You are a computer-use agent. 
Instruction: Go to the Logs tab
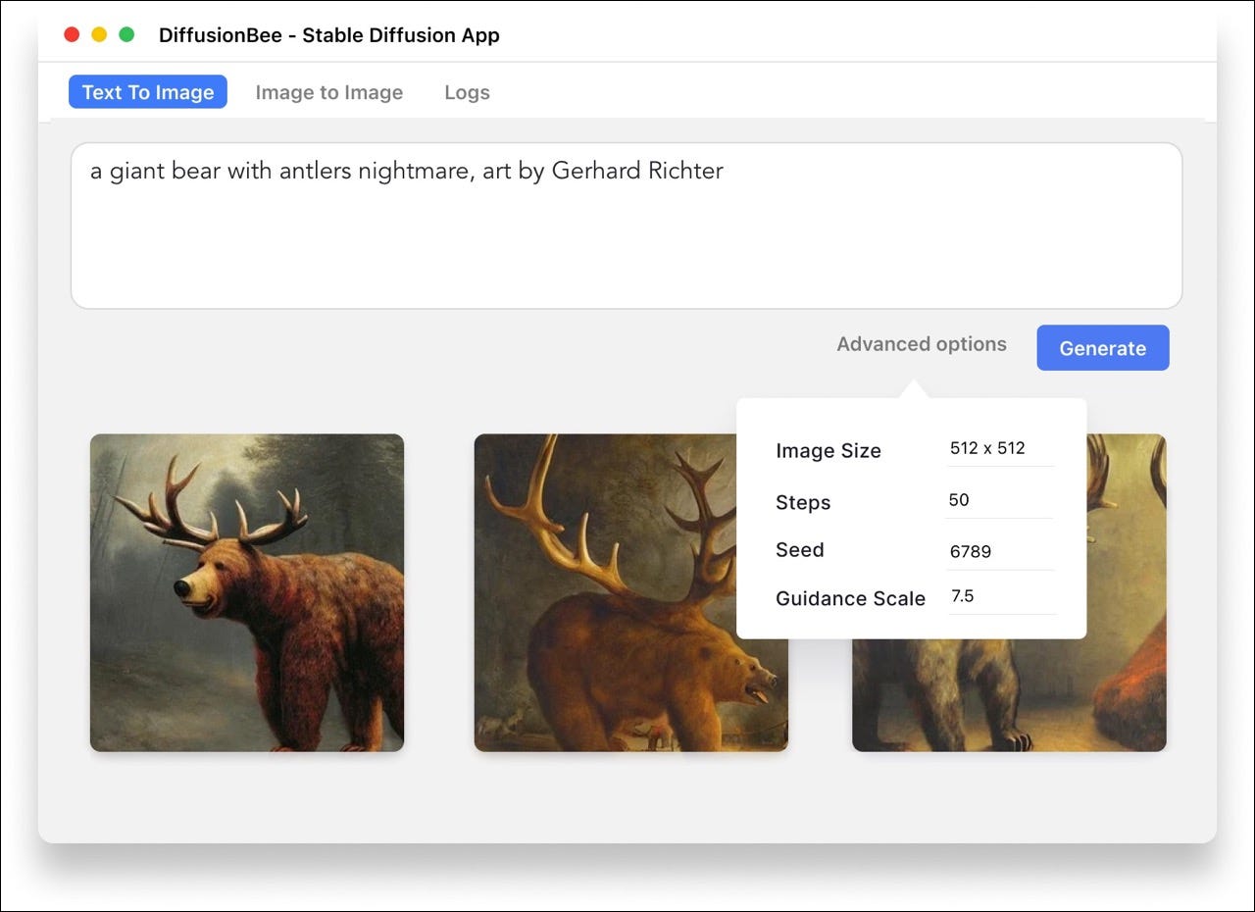click(467, 92)
